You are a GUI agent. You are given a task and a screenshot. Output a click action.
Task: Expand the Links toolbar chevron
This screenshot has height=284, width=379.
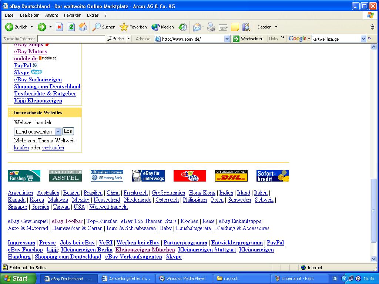coord(282,37)
